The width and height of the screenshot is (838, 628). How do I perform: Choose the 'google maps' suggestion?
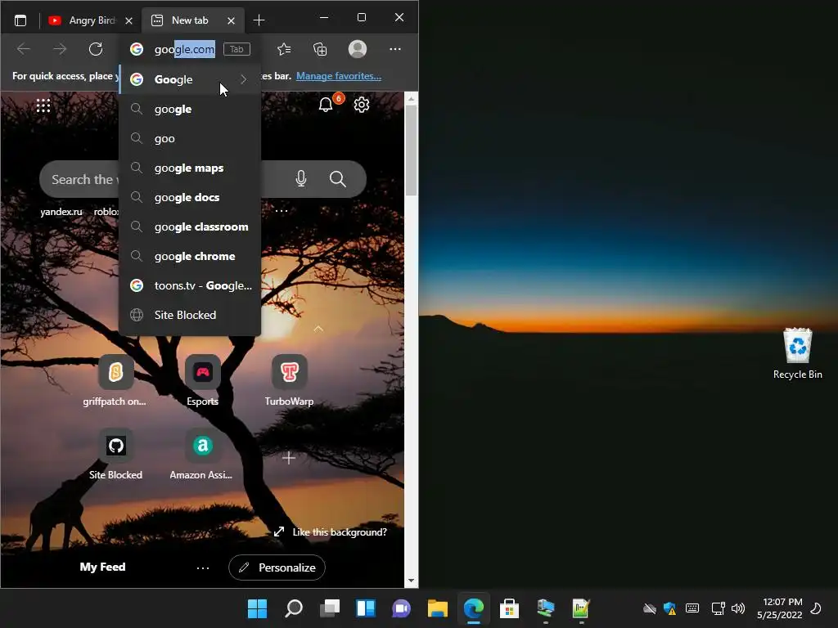(190, 168)
